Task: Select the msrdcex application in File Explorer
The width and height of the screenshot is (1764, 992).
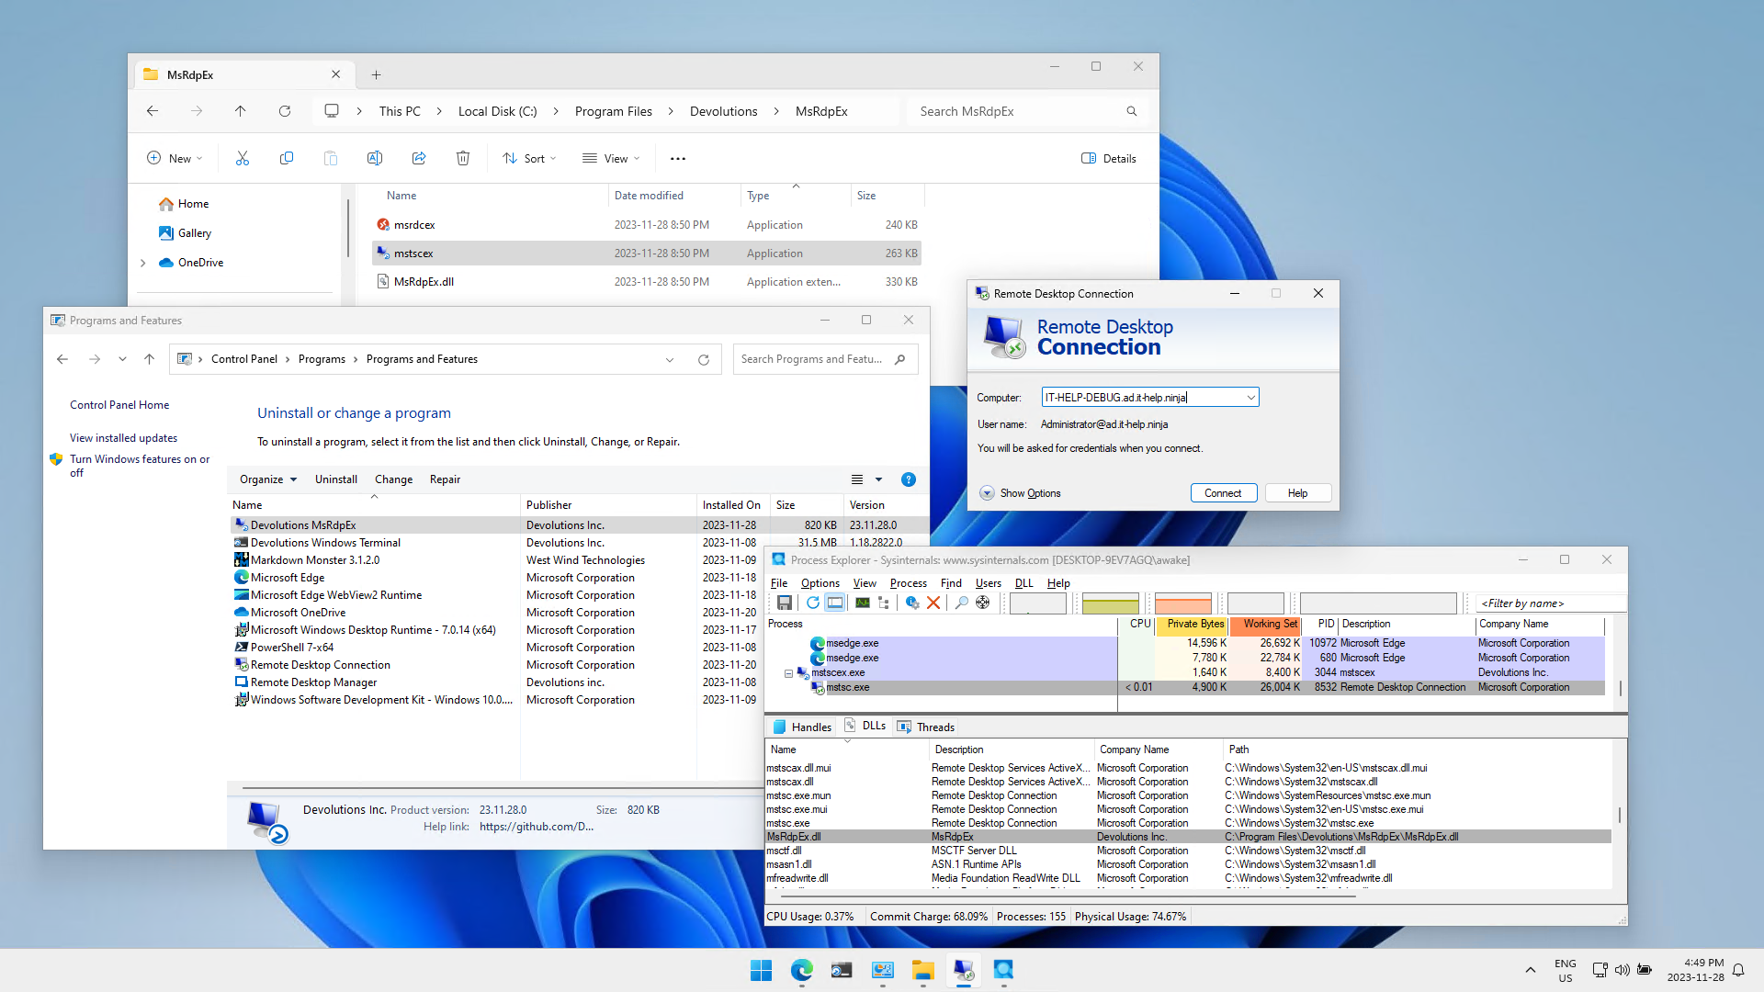Action: [x=415, y=224]
